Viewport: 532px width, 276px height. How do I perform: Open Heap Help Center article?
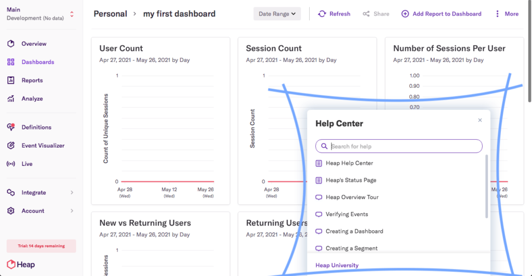click(350, 163)
